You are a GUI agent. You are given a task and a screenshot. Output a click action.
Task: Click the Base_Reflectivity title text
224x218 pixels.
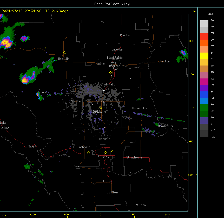click(112, 4)
